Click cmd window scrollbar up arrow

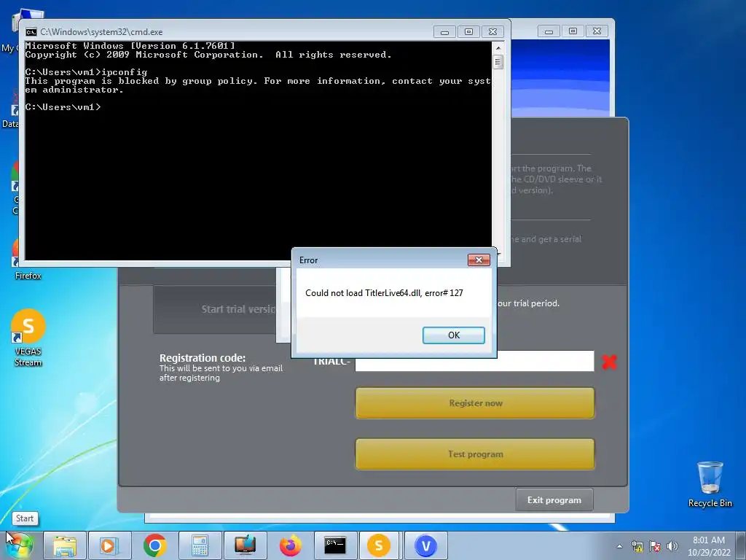tap(498, 47)
